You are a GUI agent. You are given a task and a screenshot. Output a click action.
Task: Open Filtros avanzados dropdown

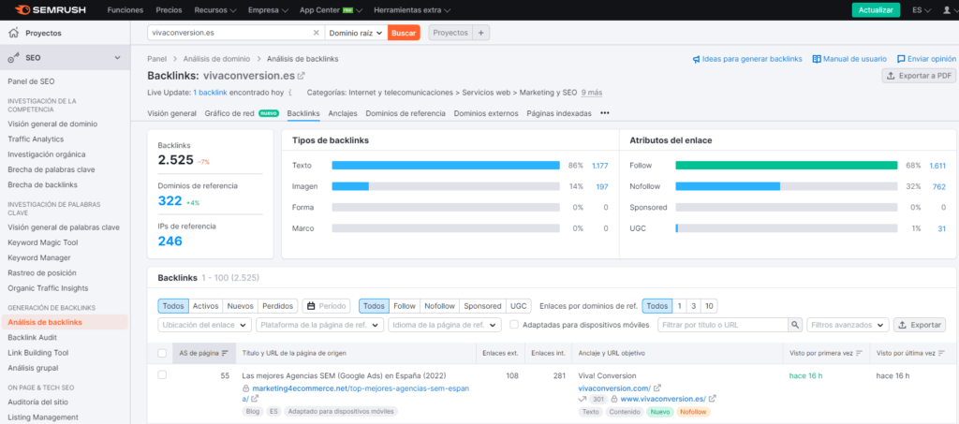[x=848, y=325]
